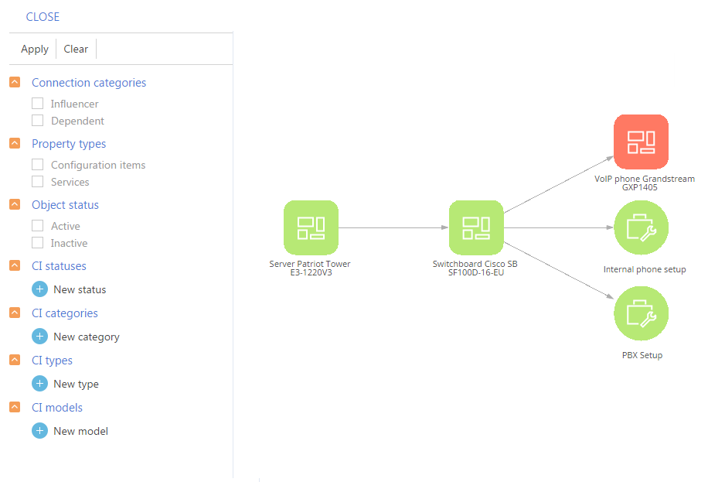Click the Services label text
This screenshot has height=482, width=708.
[x=70, y=183]
